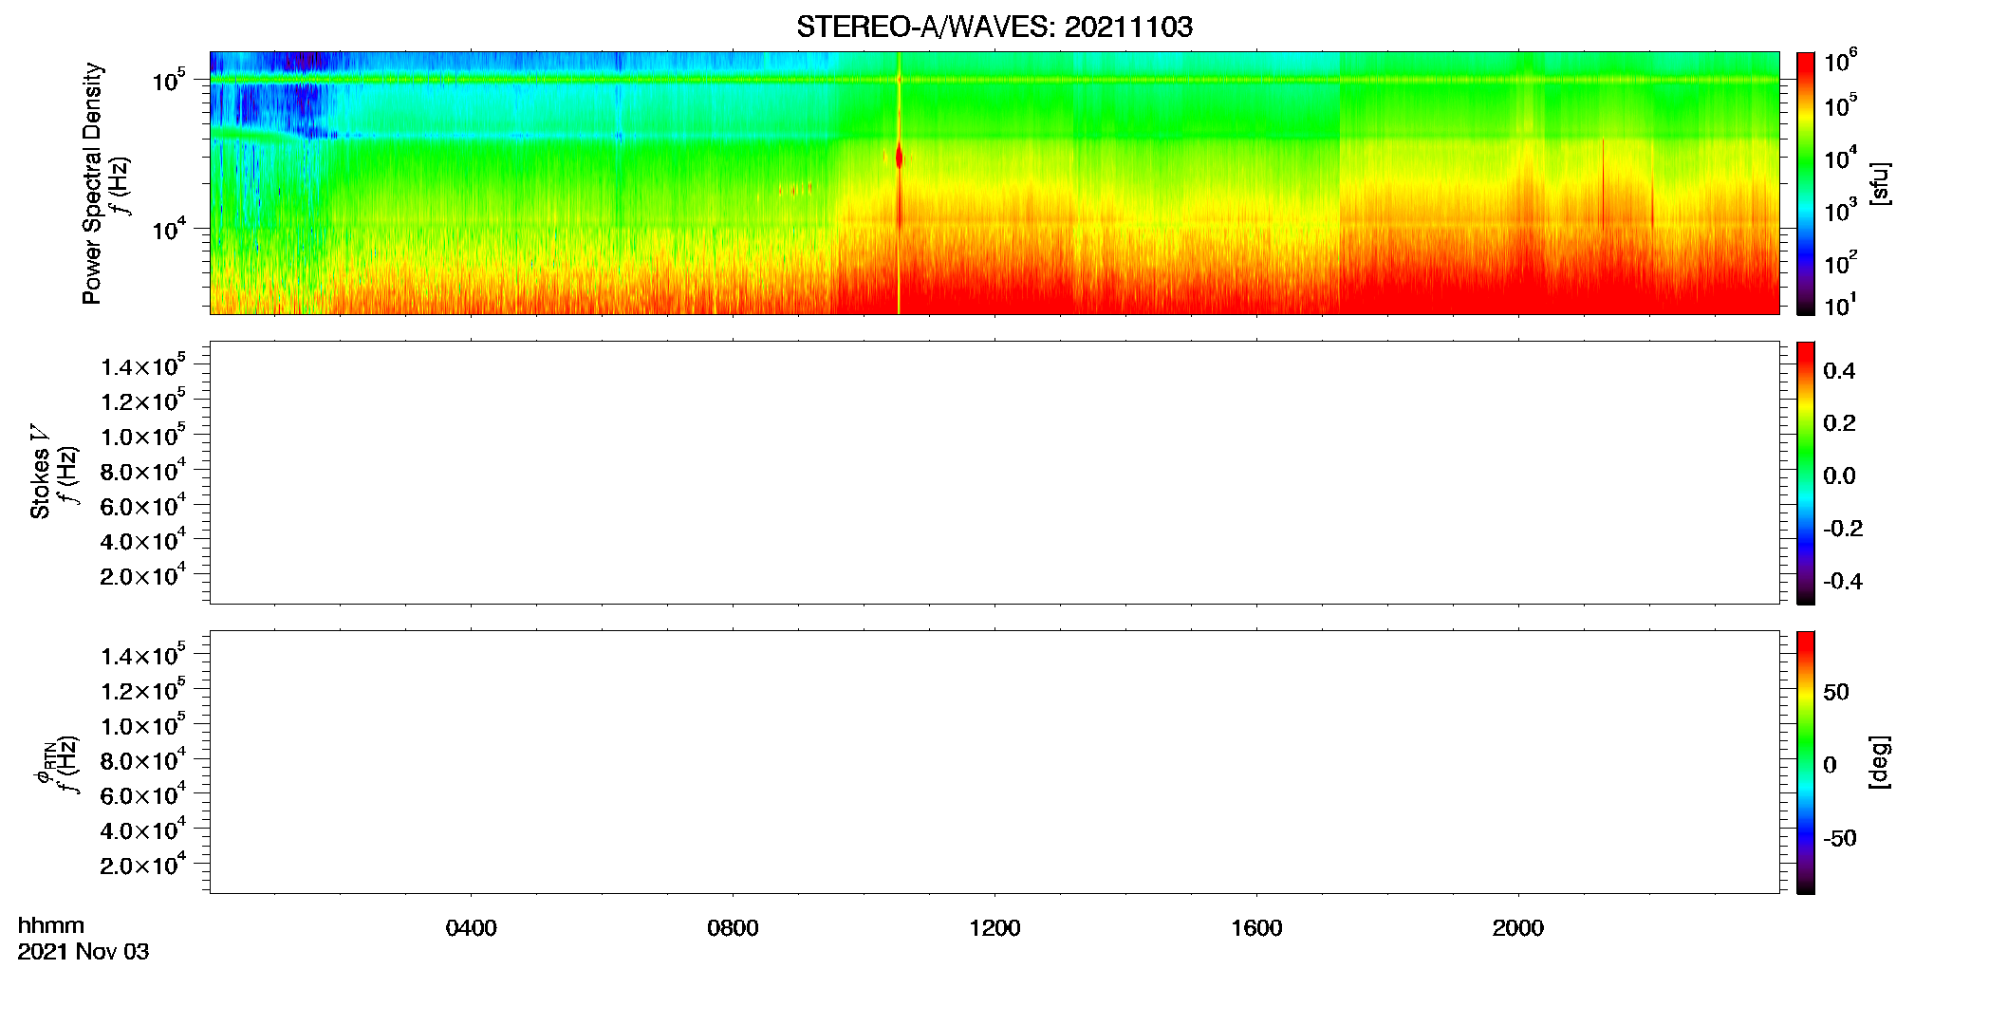
Task: Click the 0800 time axis label
Action: click(x=733, y=928)
